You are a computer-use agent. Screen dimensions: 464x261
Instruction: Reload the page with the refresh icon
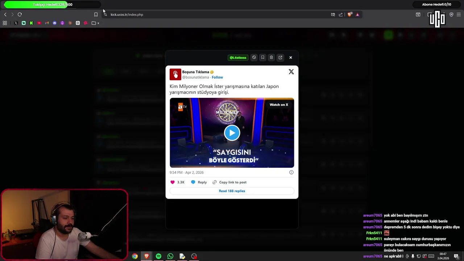tap(20, 14)
